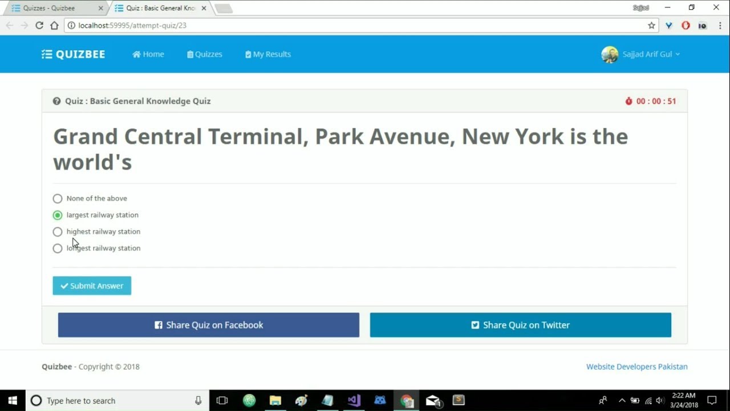Click the blue V extension icon

(x=669, y=25)
